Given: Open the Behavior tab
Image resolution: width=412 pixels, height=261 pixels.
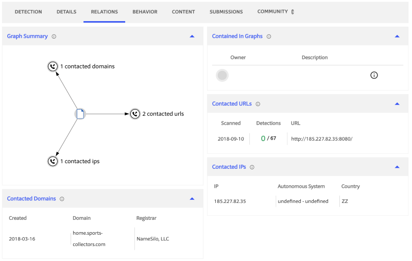Looking at the screenshot, I should [145, 12].
